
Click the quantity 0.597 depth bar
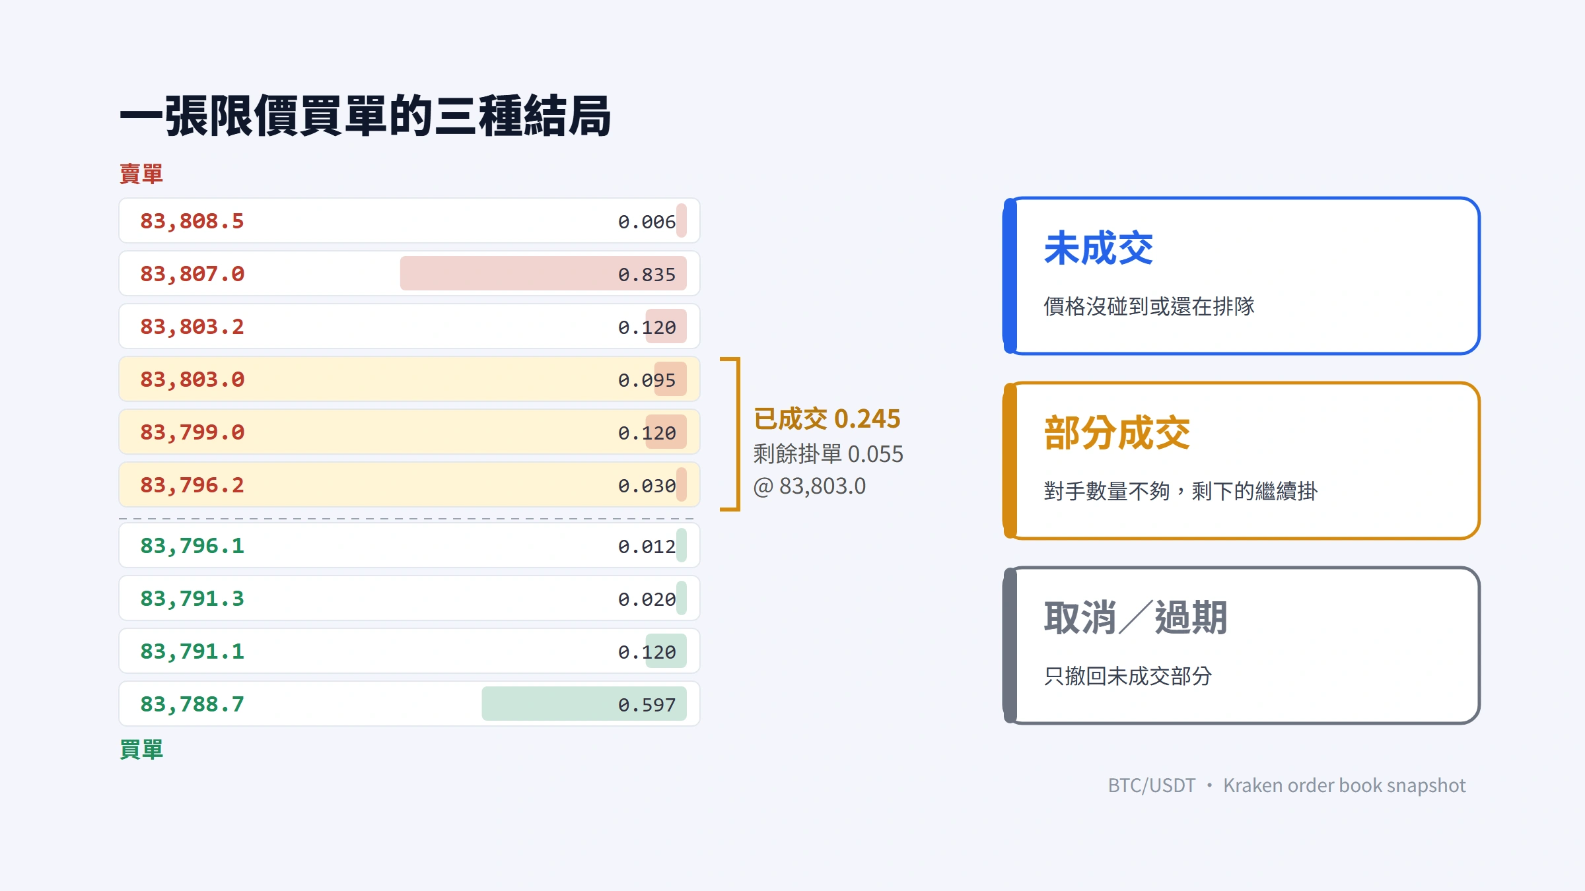(584, 704)
